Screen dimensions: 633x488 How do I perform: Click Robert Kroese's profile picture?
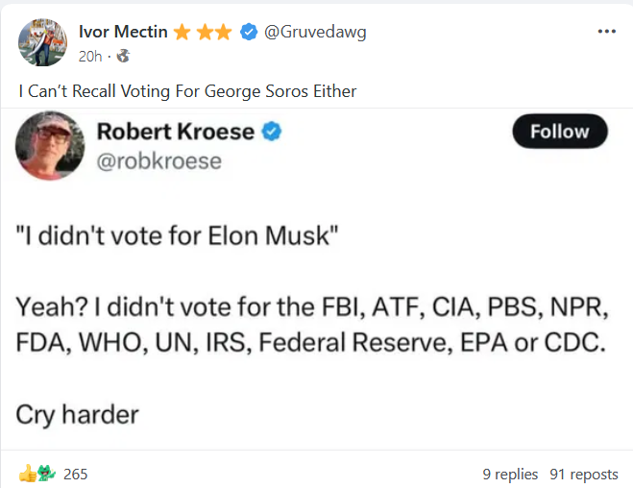pyautogui.click(x=50, y=145)
